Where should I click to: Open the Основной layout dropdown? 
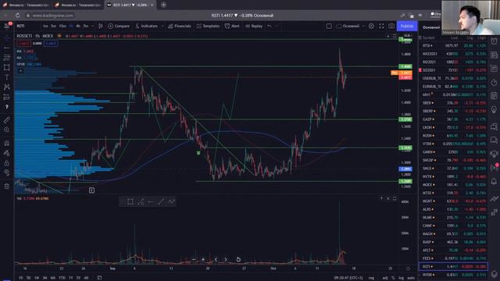(350, 26)
